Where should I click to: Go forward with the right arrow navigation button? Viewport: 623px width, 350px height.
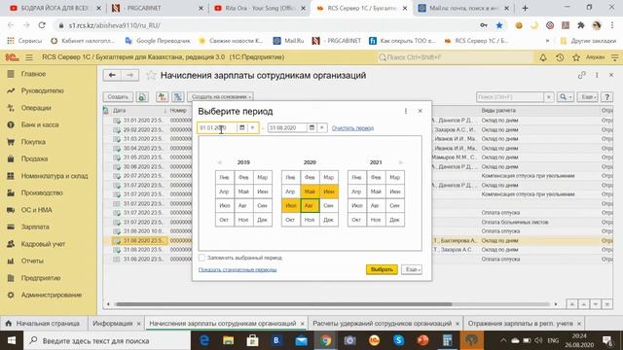(x=129, y=75)
